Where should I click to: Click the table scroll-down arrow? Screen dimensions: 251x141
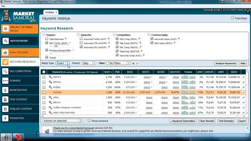point(247,113)
